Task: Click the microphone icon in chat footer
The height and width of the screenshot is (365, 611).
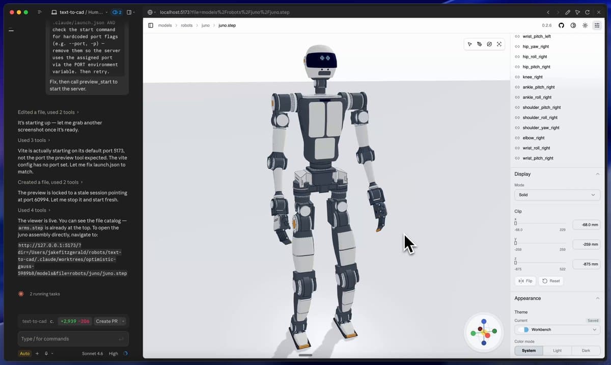Action: (x=46, y=353)
